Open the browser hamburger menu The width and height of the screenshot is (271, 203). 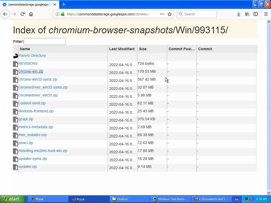[x=266, y=14]
